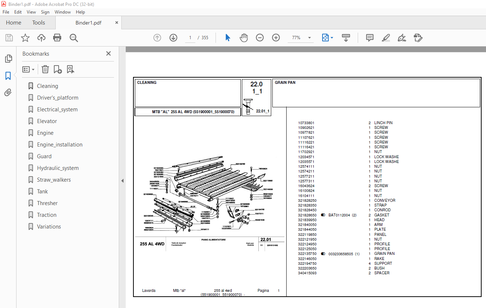Go to next page arrow
Screen dimensions: 486x308
173,38
